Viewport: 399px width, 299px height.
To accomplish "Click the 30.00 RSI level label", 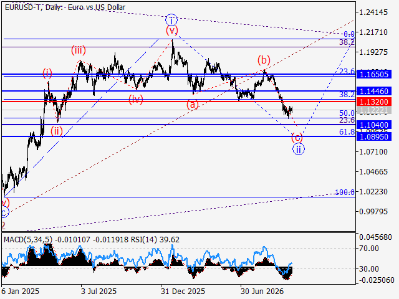I will (368, 268).
